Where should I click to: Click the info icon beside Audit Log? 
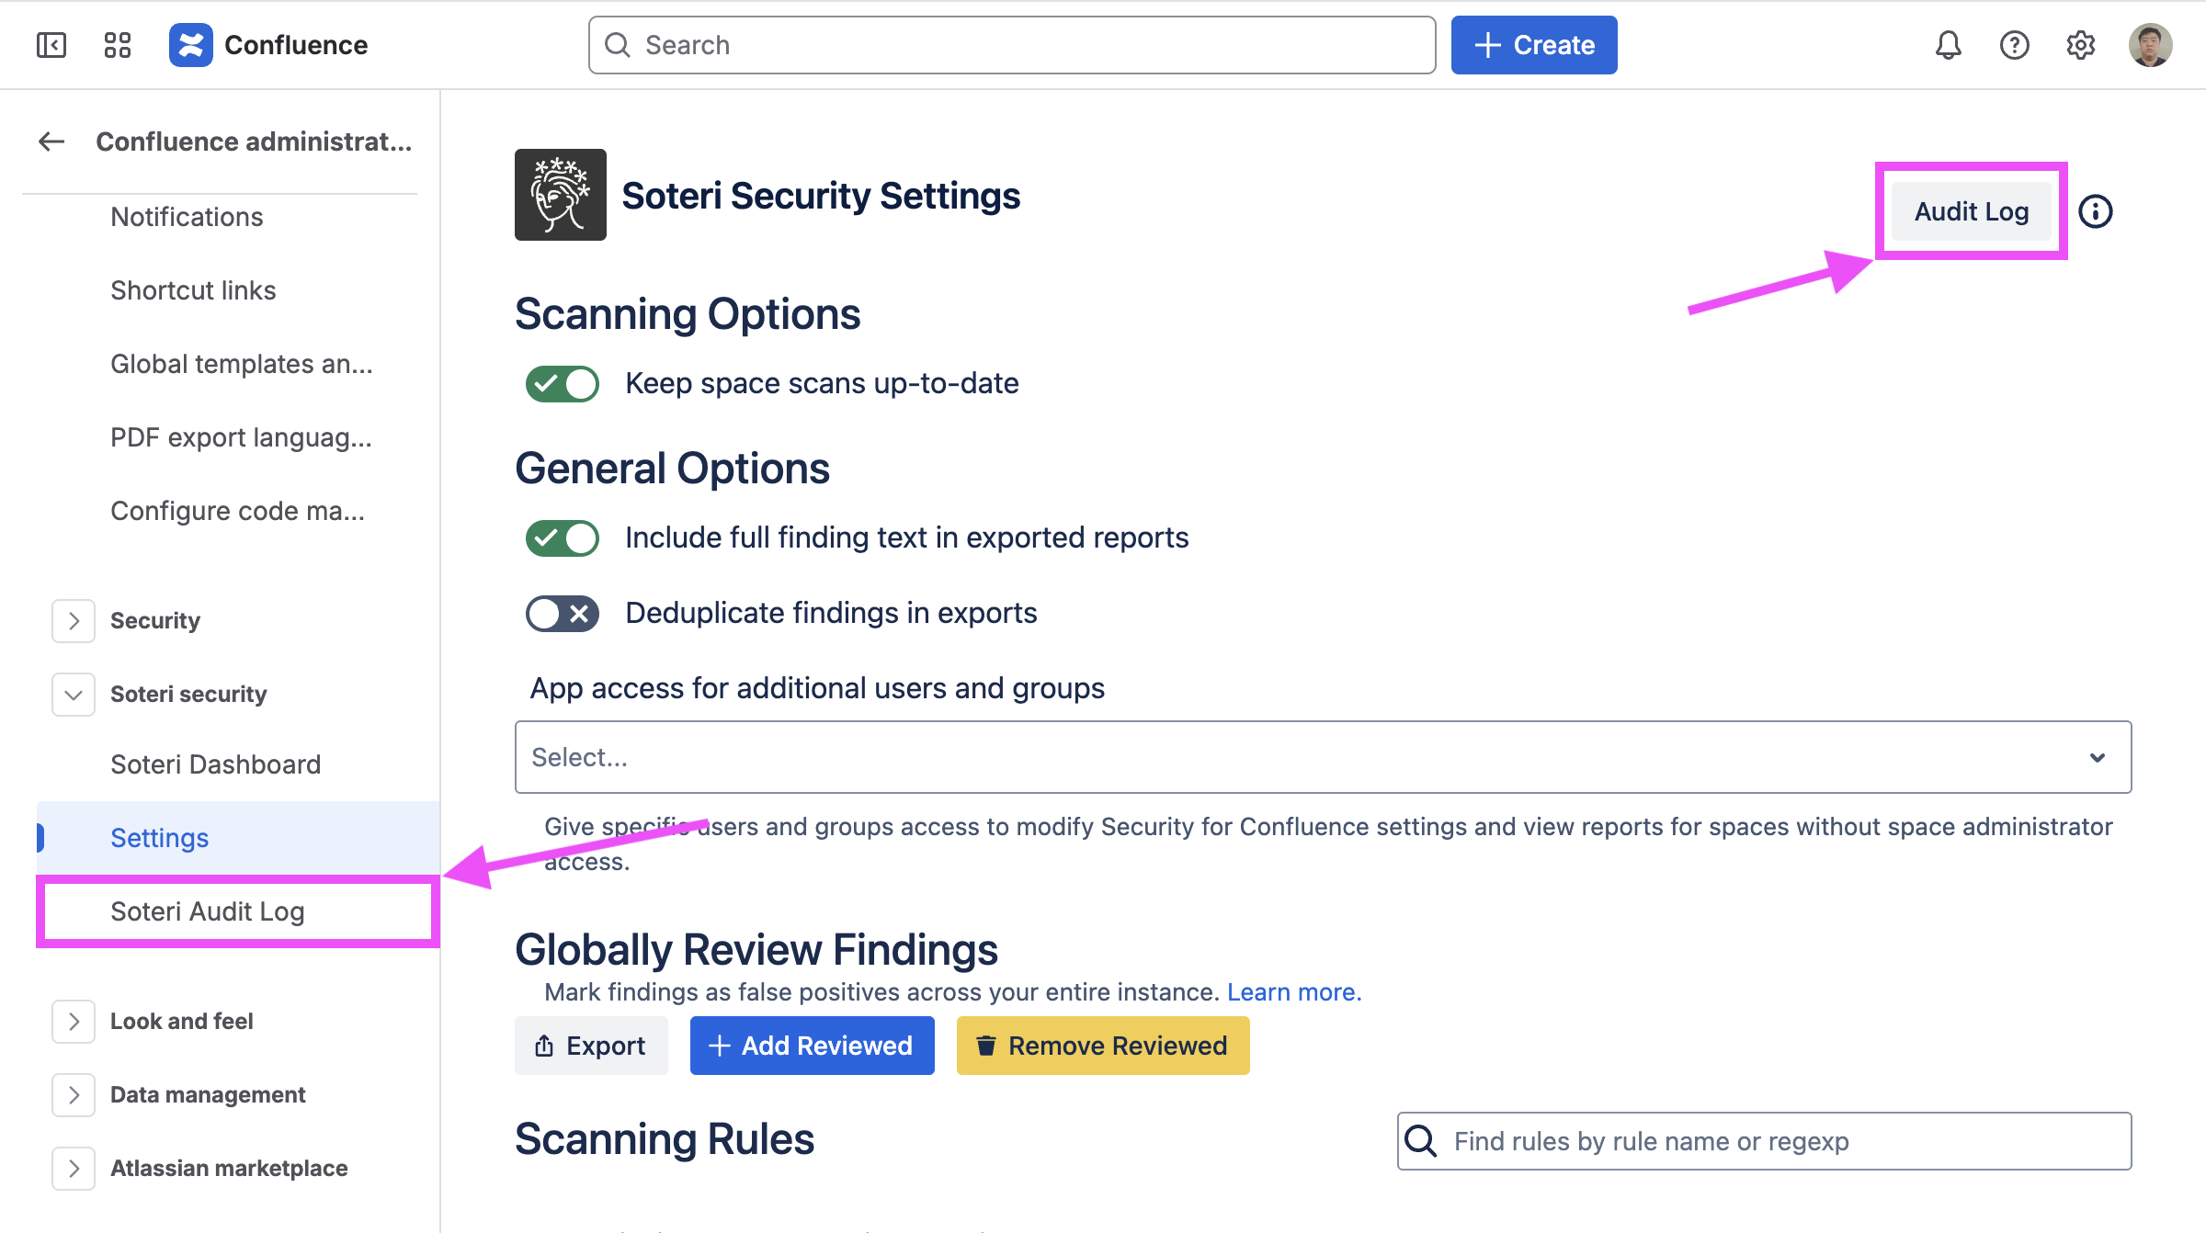tap(2096, 211)
